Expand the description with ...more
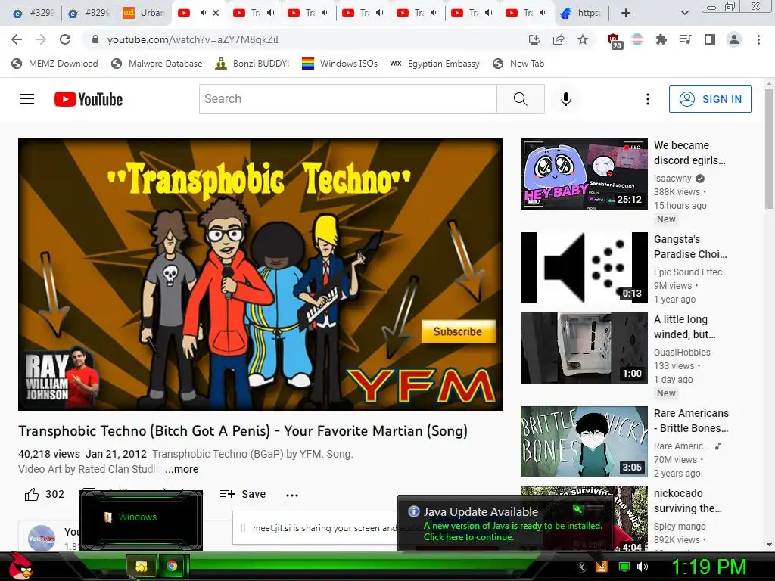The height and width of the screenshot is (581, 775). (x=182, y=469)
